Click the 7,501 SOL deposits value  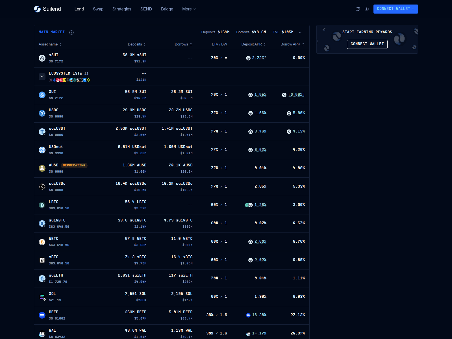(136, 294)
